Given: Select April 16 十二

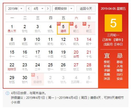Looking at the screenshot, I should click(x=25, y=54).
